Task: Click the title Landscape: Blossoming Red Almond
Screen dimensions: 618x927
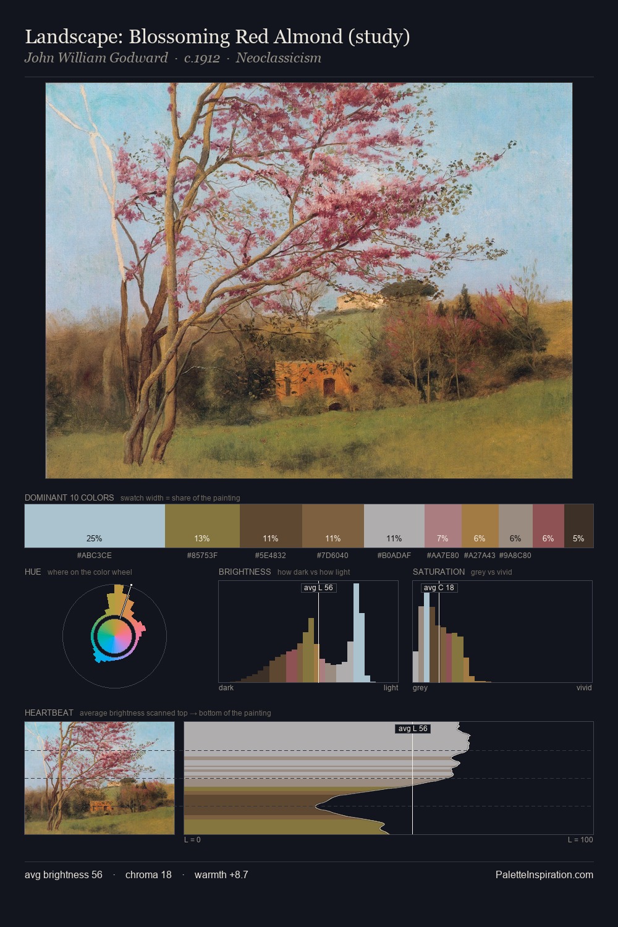Action: pos(218,36)
